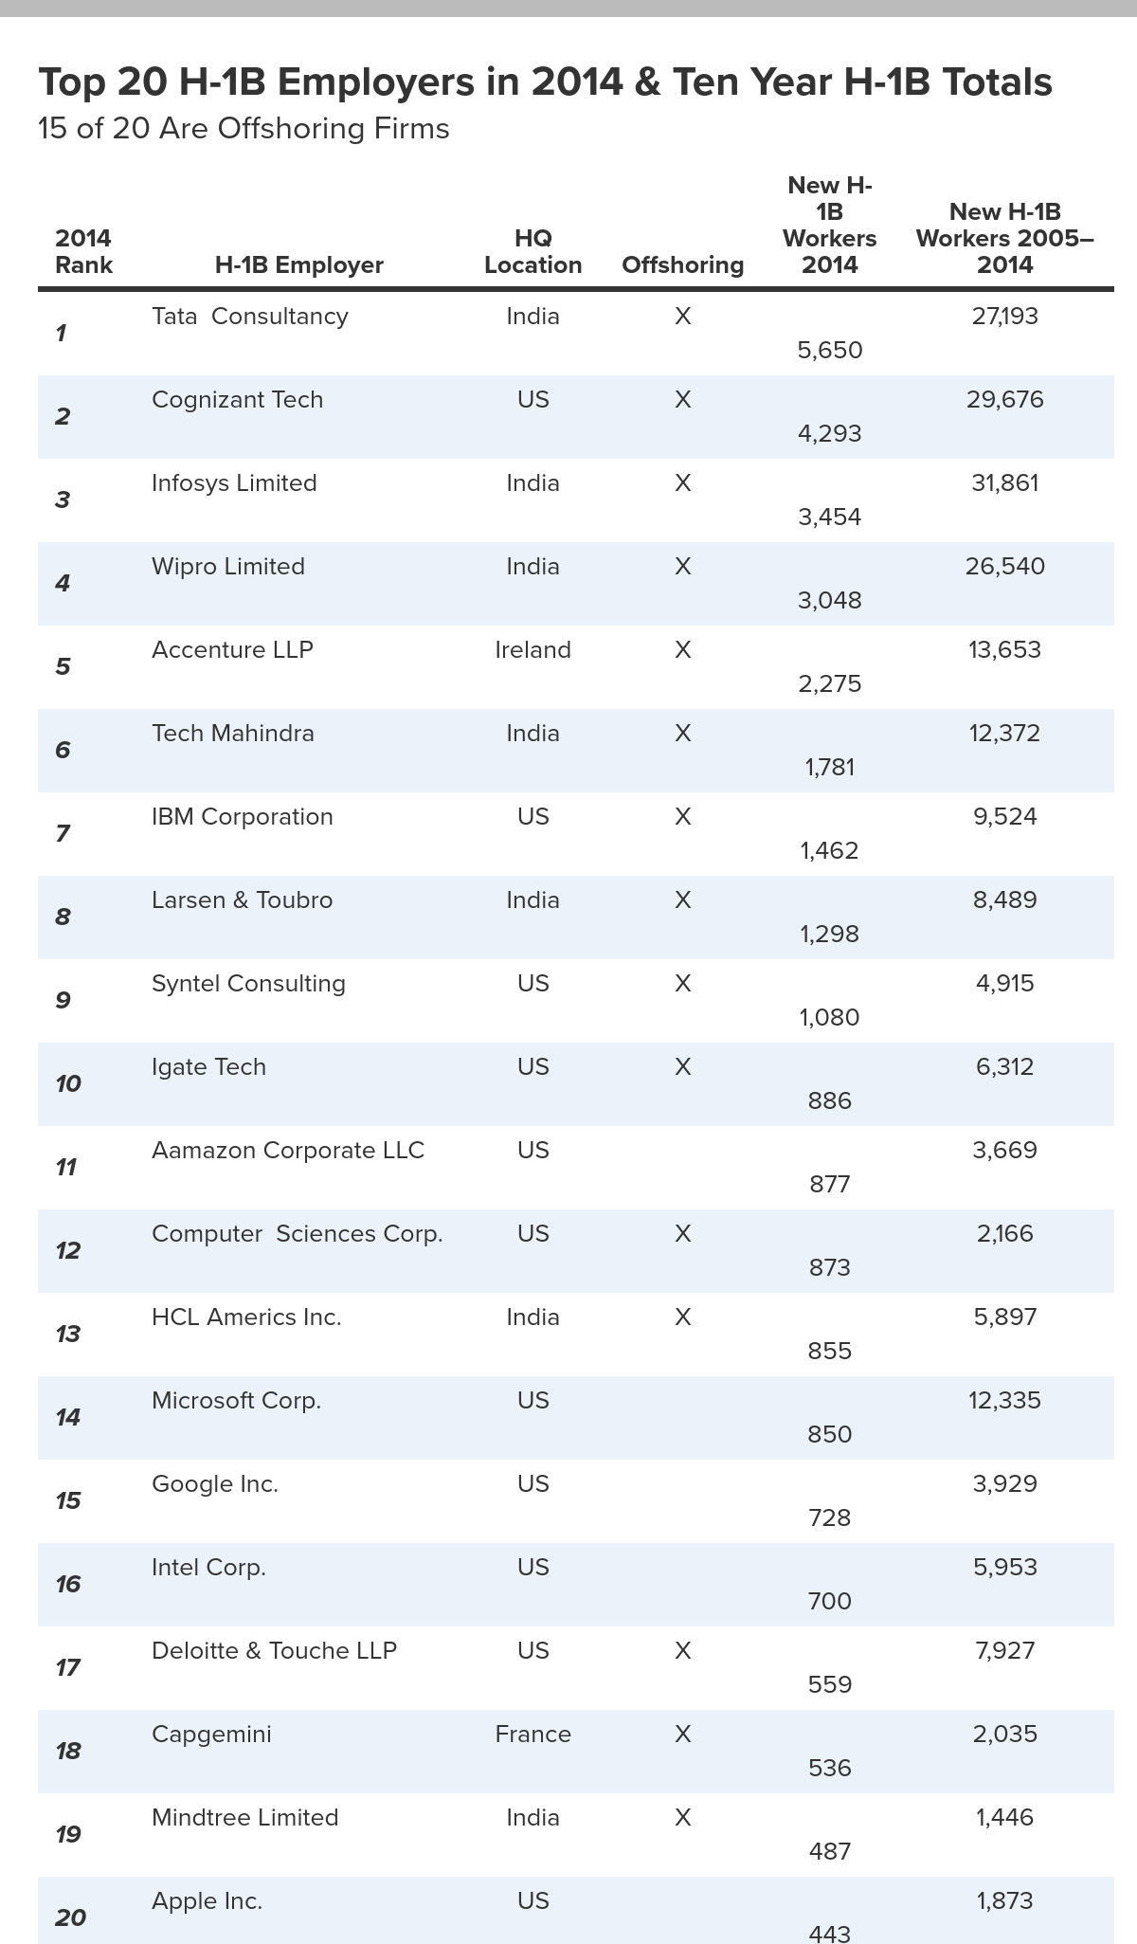The height and width of the screenshot is (1944, 1137).
Task: Click the Cognizant Tech row name
Action: (238, 400)
